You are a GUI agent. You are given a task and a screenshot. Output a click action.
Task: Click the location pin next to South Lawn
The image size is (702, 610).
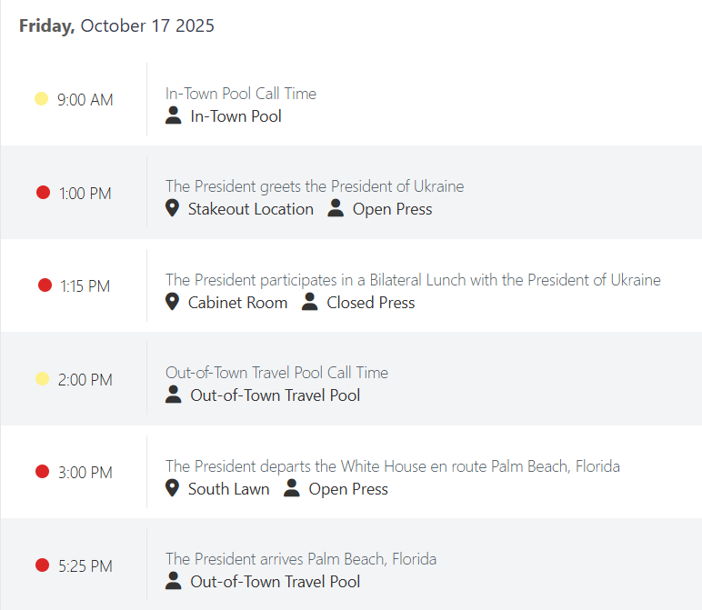172,489
